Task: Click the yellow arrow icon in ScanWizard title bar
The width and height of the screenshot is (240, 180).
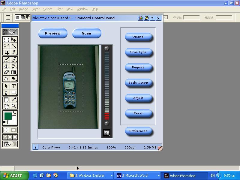Action: 146,18
